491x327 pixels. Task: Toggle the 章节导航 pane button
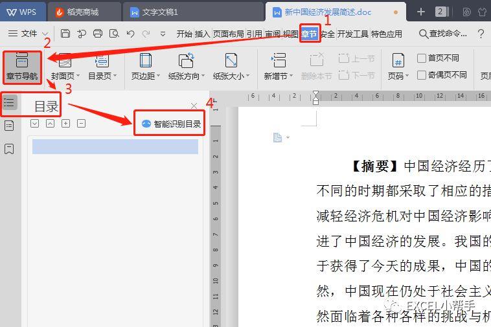pos(22,67)
